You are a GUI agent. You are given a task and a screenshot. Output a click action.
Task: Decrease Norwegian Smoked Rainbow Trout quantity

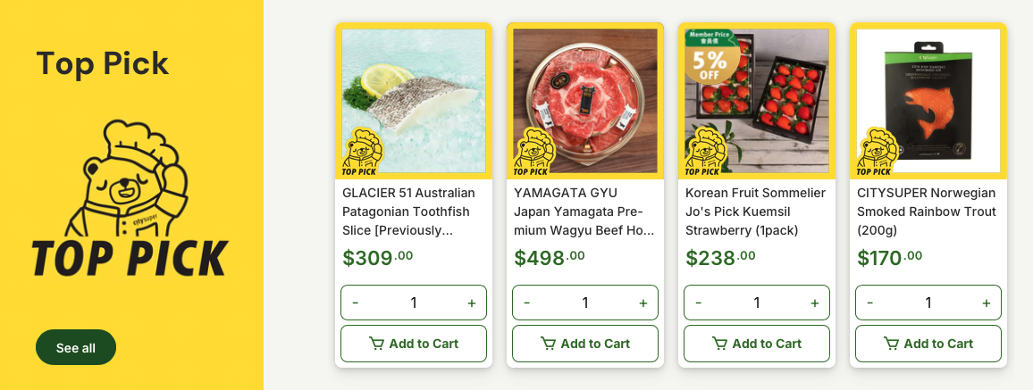(870, 303)
